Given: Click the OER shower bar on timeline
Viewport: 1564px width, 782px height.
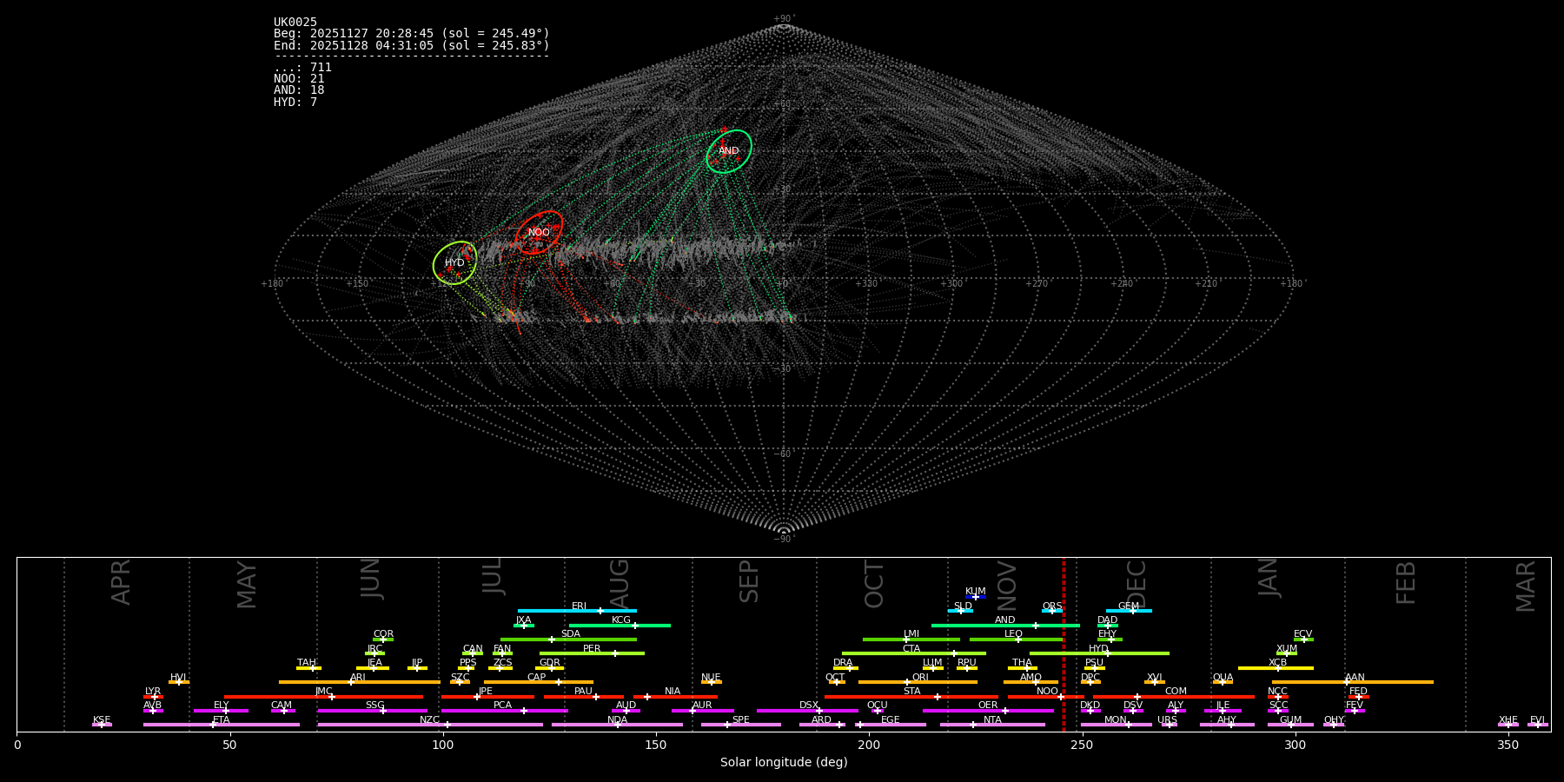Looking at the screenshot, I should 988,711.
